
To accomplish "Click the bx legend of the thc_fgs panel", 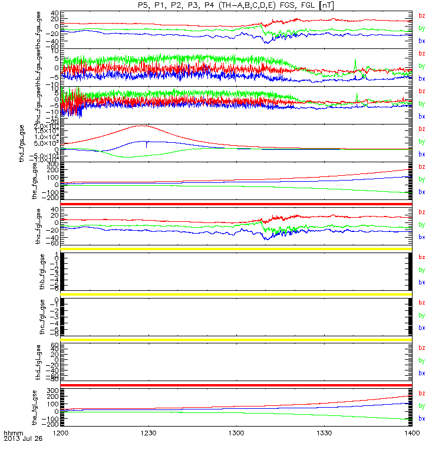I will [422, 116].
